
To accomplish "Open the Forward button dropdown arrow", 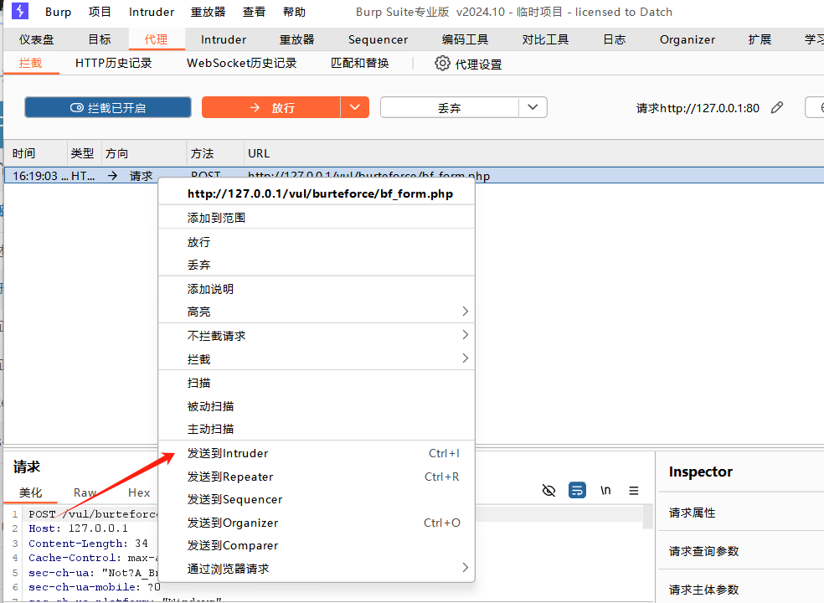I will tap(355, 107).
